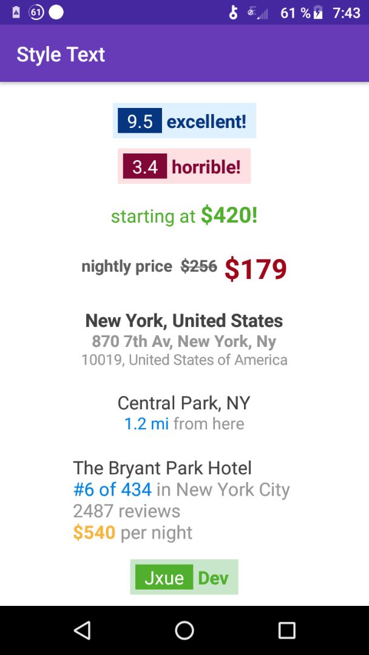Tap the battery icon in status bar
Image resolution: width=369 pixels, height=655 pixels.
tap(318, 13)
